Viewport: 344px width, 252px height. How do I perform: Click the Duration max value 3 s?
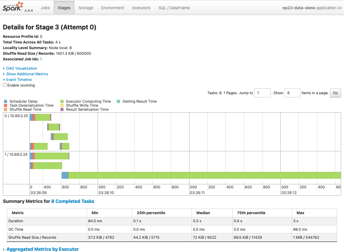pos(296,221)
